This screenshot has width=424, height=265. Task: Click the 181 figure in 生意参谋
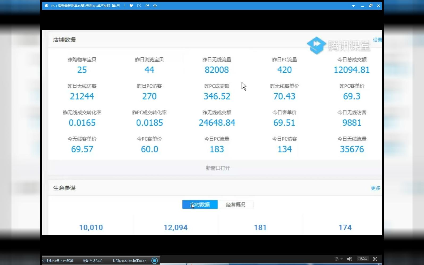260,228
